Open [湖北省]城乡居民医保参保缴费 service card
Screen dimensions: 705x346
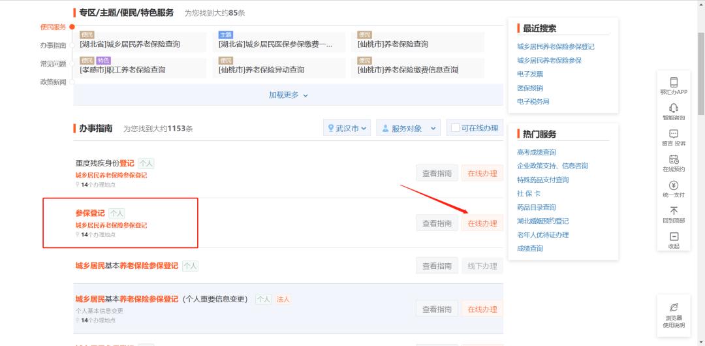click(x=279, y=41)
